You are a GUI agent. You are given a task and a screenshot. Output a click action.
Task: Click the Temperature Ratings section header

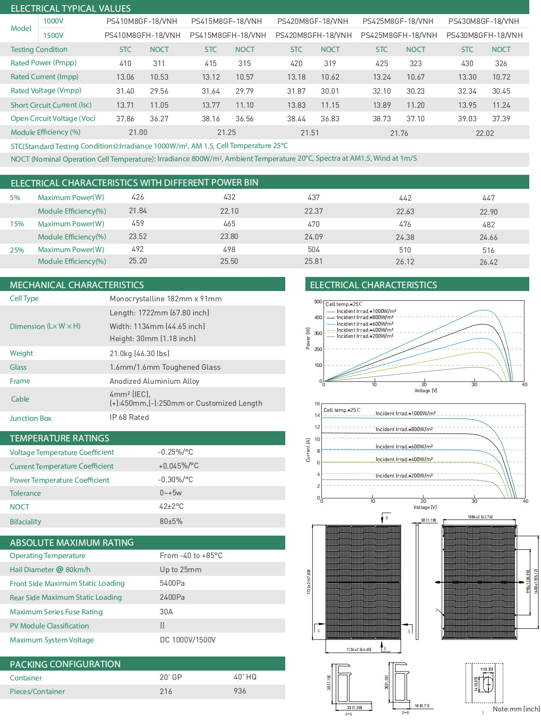(x=59, y=438)
